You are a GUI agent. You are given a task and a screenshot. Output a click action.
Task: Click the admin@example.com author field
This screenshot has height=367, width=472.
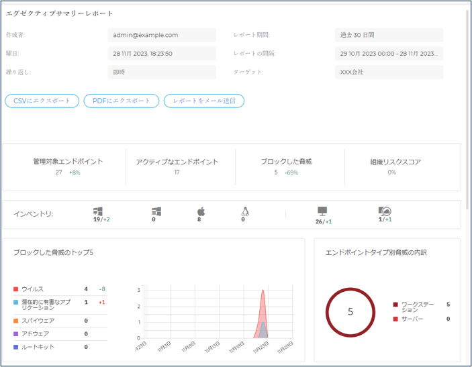[x=162, y=35]
